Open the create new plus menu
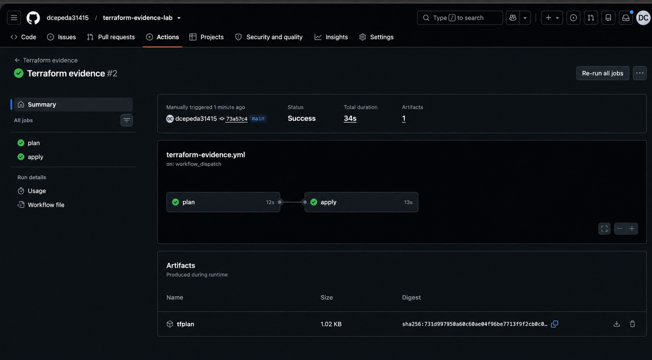Screen dimensions: 652x360 [552, 18]
